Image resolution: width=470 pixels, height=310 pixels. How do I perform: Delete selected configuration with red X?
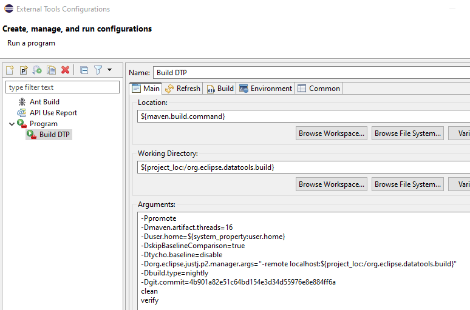coord(65,70)
